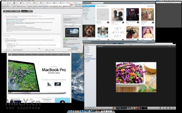
Task: Click the Chrome reload icon
Action: click(x=6, y=5)
